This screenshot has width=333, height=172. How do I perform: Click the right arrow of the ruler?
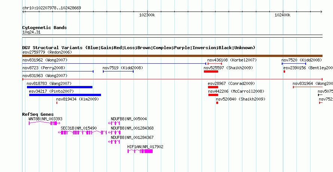tap(321, 12)
